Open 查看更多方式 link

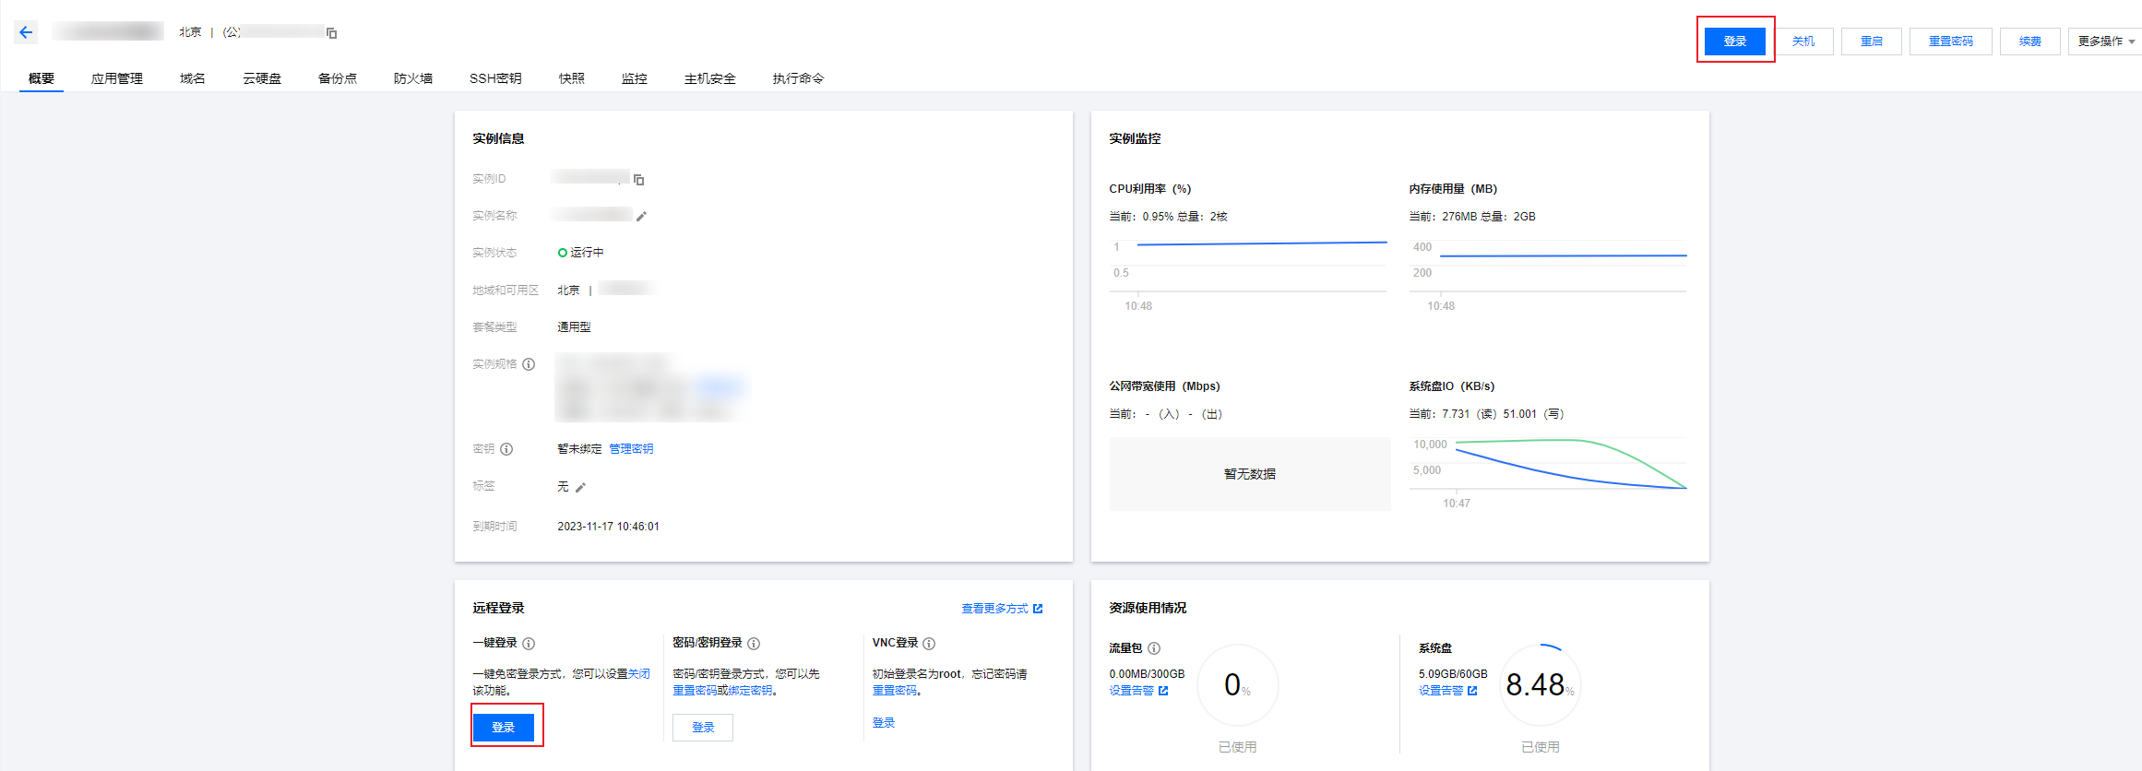1001,609
